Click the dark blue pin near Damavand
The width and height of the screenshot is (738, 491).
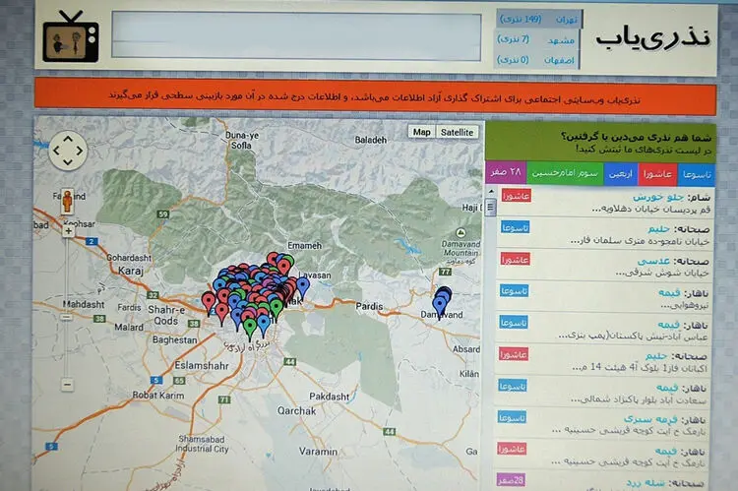pos(441,303)
